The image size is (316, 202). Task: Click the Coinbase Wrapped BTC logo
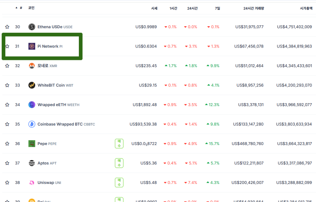click(x=31, y=124)
